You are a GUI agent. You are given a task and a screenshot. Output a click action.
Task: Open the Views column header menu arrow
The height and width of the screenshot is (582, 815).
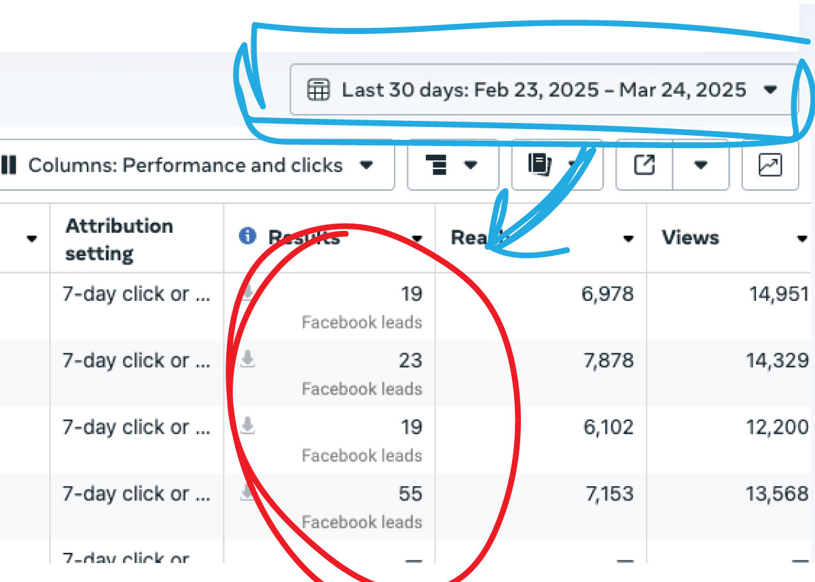tap(802, 238)
